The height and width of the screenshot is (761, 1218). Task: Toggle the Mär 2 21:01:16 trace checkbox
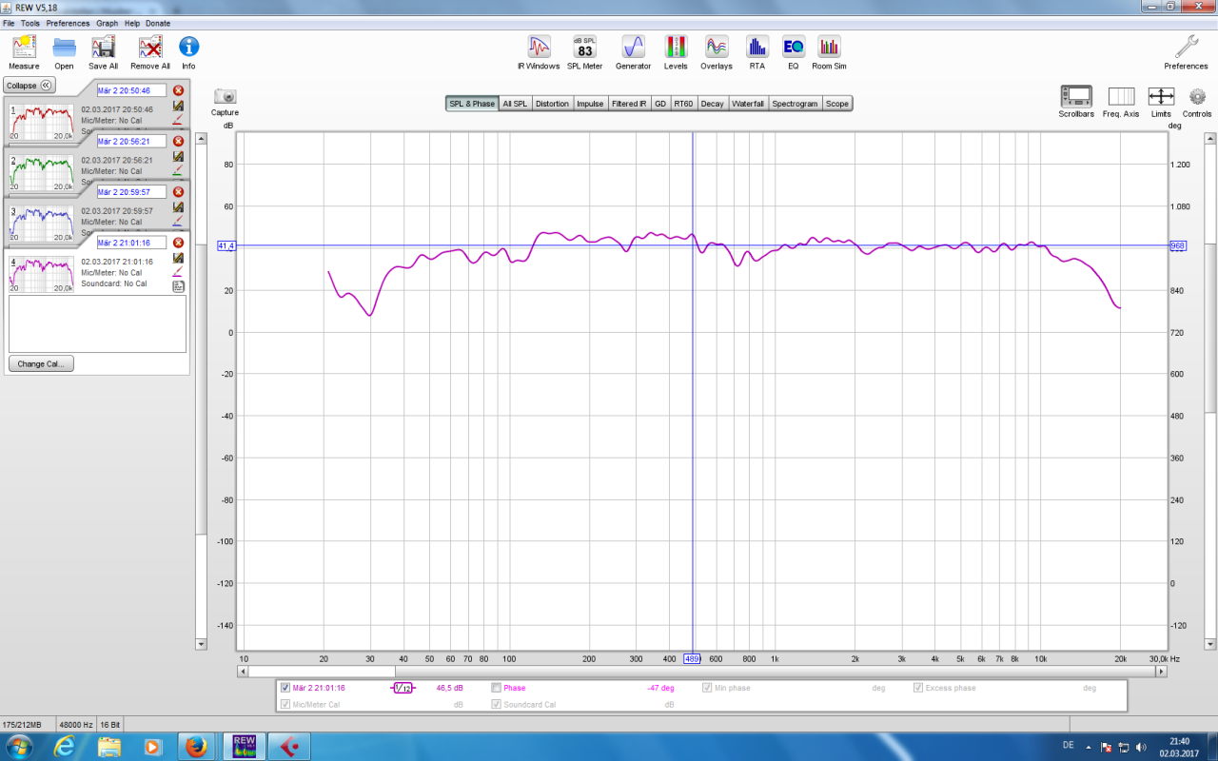[x=285, y=688]
